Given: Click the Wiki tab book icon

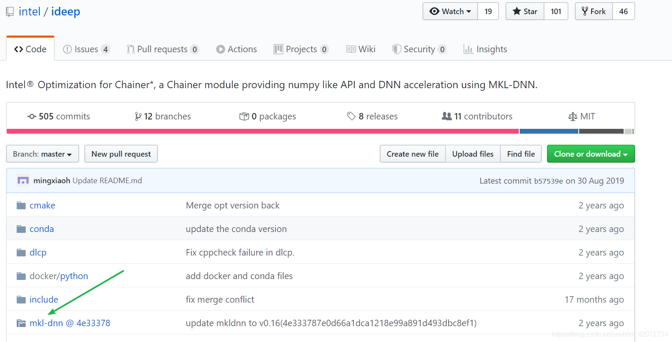Looking at the screenshot, I should pyautogui.click(x=351, y=49).
